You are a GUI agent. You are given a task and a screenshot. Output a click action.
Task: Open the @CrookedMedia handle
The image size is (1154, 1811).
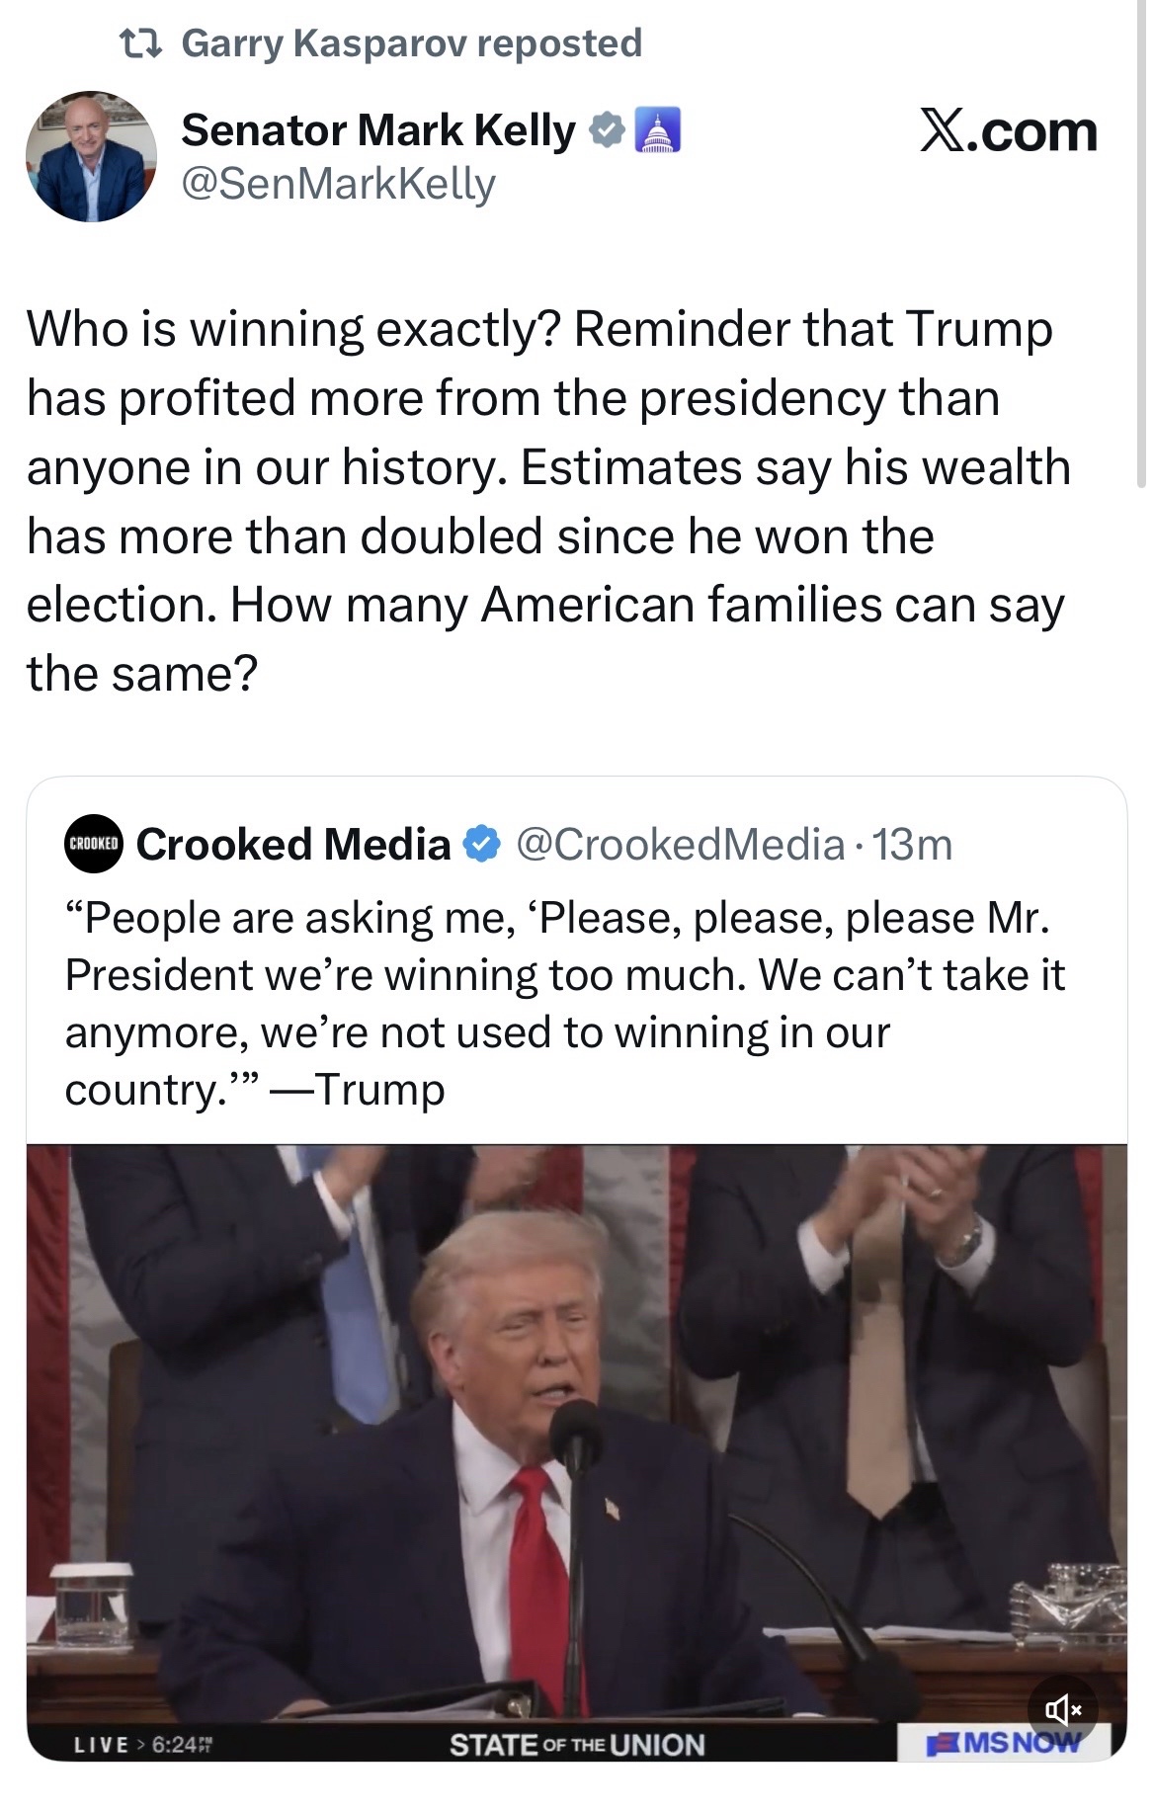(681, 845)
